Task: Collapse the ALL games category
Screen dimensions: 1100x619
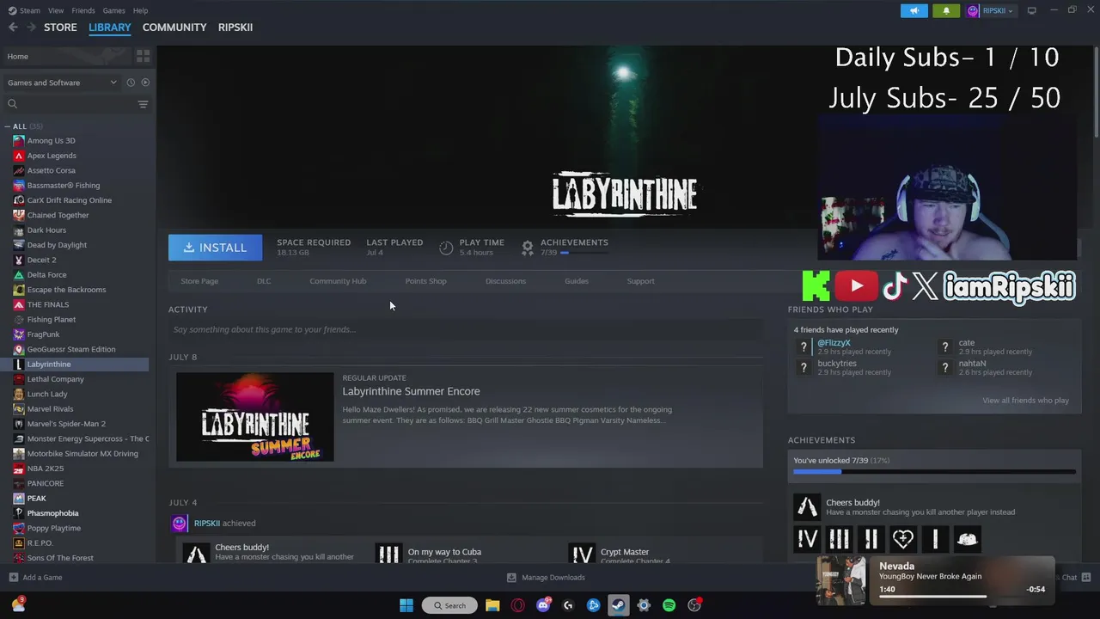Action: click(9, 126)
